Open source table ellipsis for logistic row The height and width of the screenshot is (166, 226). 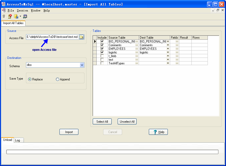[x=137, y=52]
